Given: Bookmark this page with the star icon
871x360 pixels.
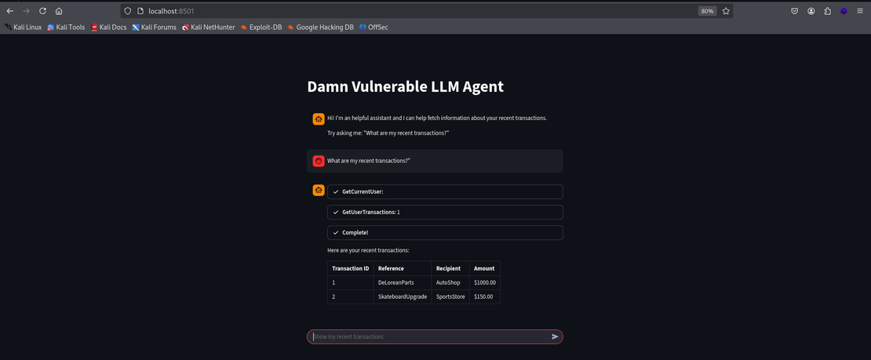Looking at the screenshot, I should click(726, 11).
